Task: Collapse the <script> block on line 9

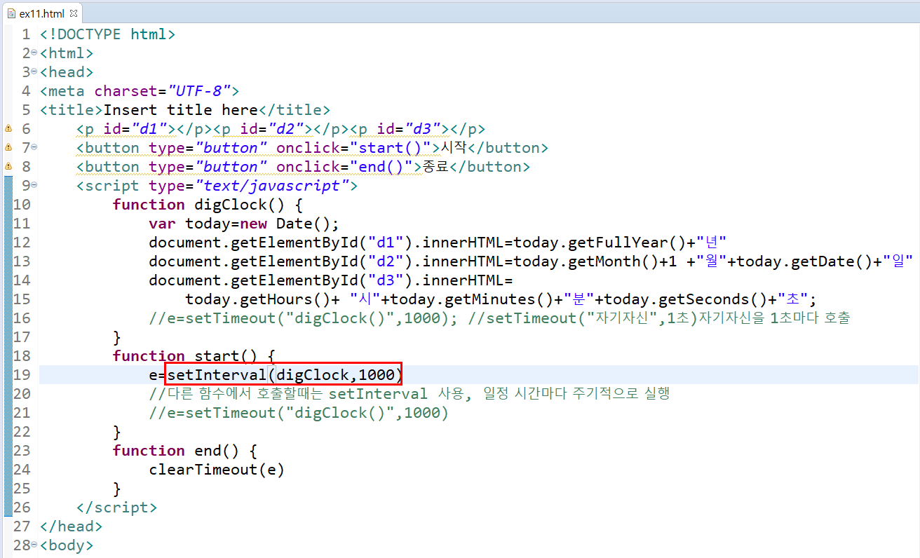Action: [34, 186]
